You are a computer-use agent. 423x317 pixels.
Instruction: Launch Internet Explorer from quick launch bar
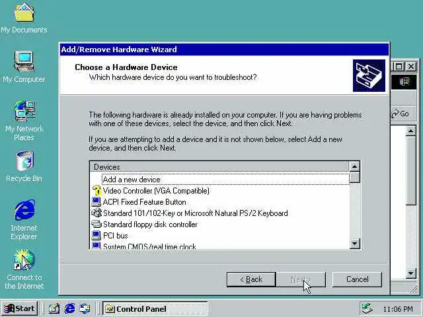69,308
